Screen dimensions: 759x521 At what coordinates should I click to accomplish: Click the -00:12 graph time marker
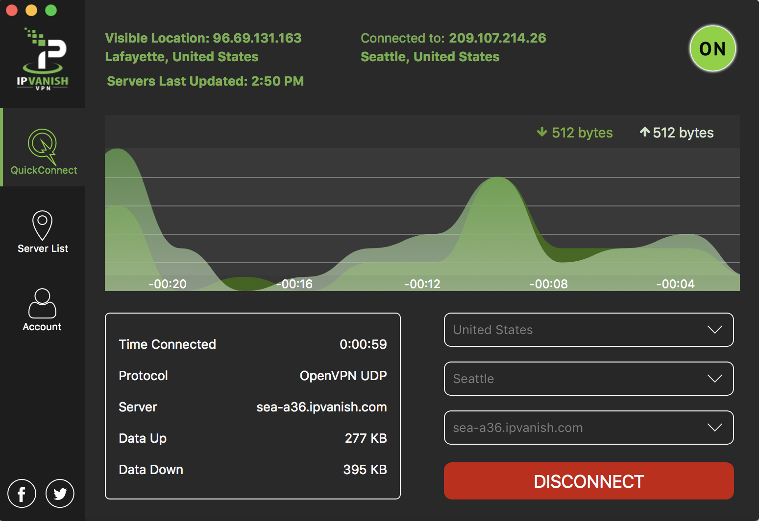(x=422, y=284)
